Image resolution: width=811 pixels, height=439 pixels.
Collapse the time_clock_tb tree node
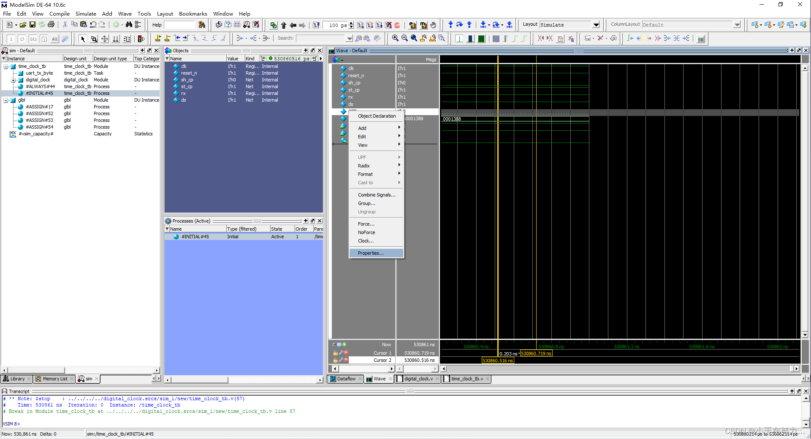(x=6, y=67)
